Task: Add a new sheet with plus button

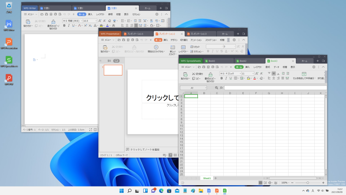Action: [x=216, y=178]
